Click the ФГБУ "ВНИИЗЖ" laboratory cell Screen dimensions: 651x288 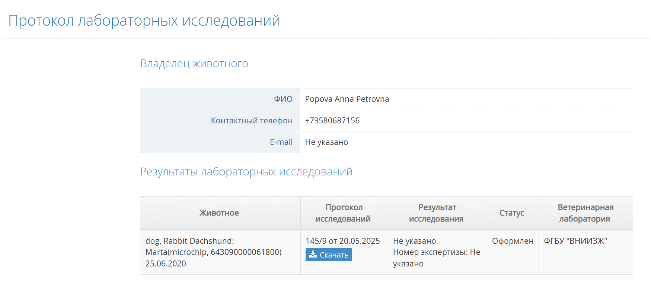click(575, 241)
